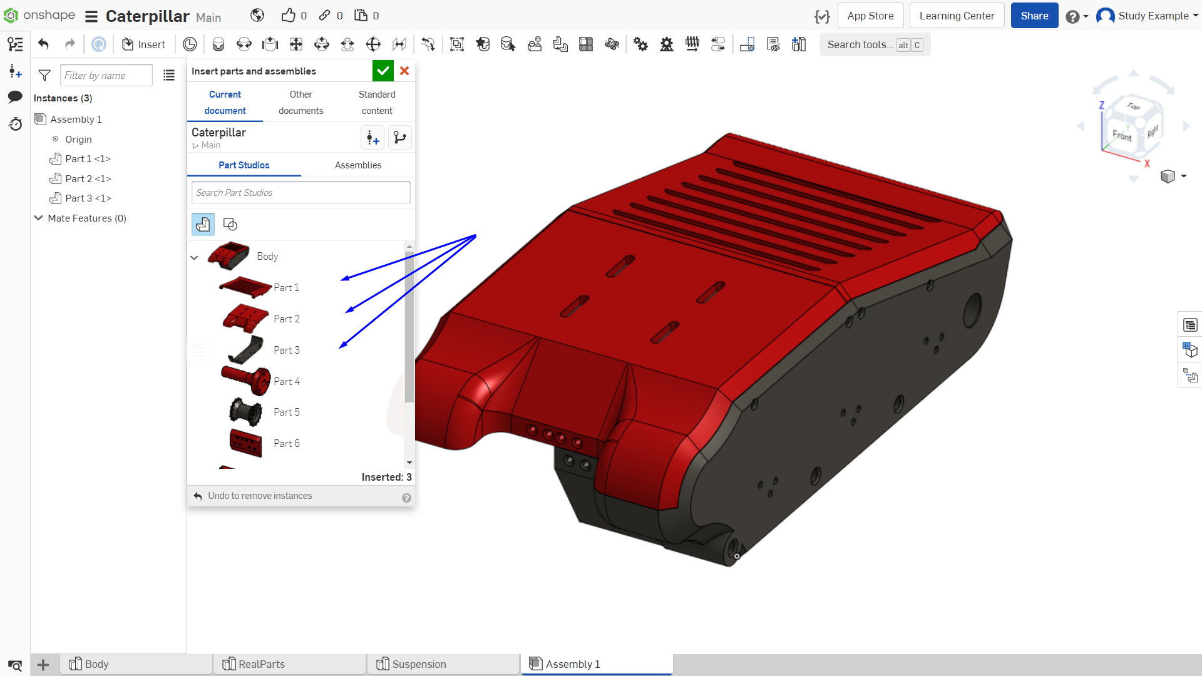Image resolution: width=1202 pixels, height=676 pixels.
Task: Click Undo to remove instances
Action: pos(253,496)
